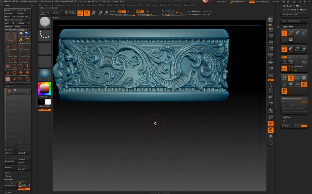Click the Persp perspective icon on right shelf
This screenshot has width=312, height=194.
pos(271,55)
